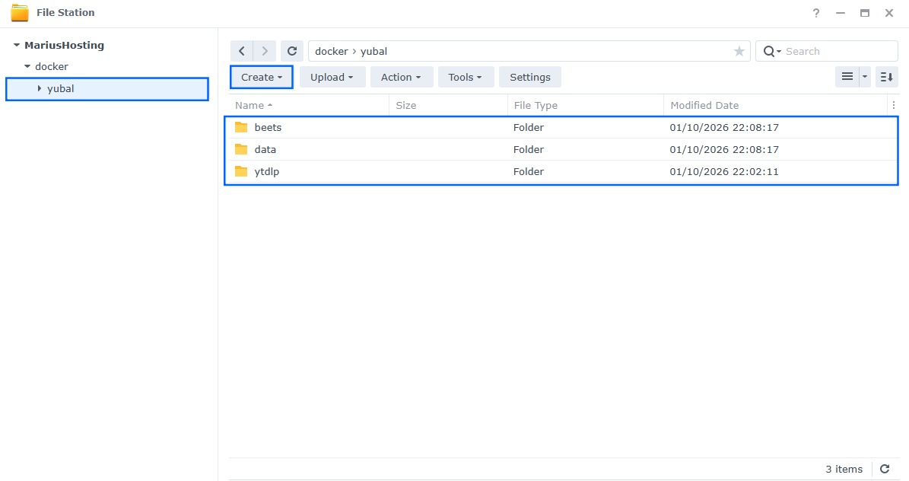Collapse the docker tree in the sidebar
Image resolution: width=909 pixels, height=481 pixels.
27,66
